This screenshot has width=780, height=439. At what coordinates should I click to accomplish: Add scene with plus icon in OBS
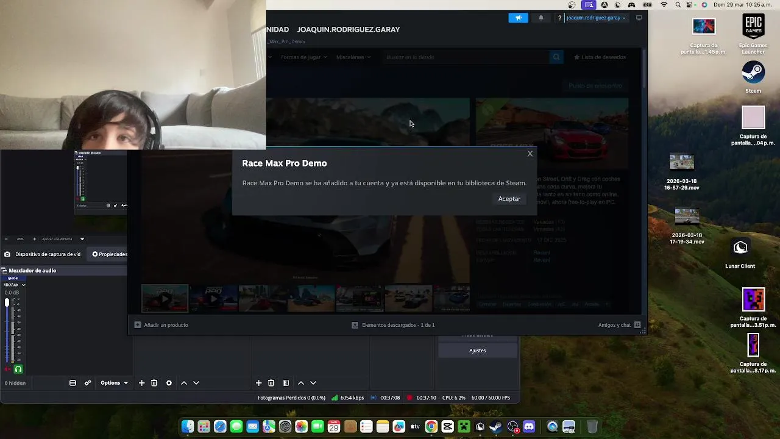141,383
